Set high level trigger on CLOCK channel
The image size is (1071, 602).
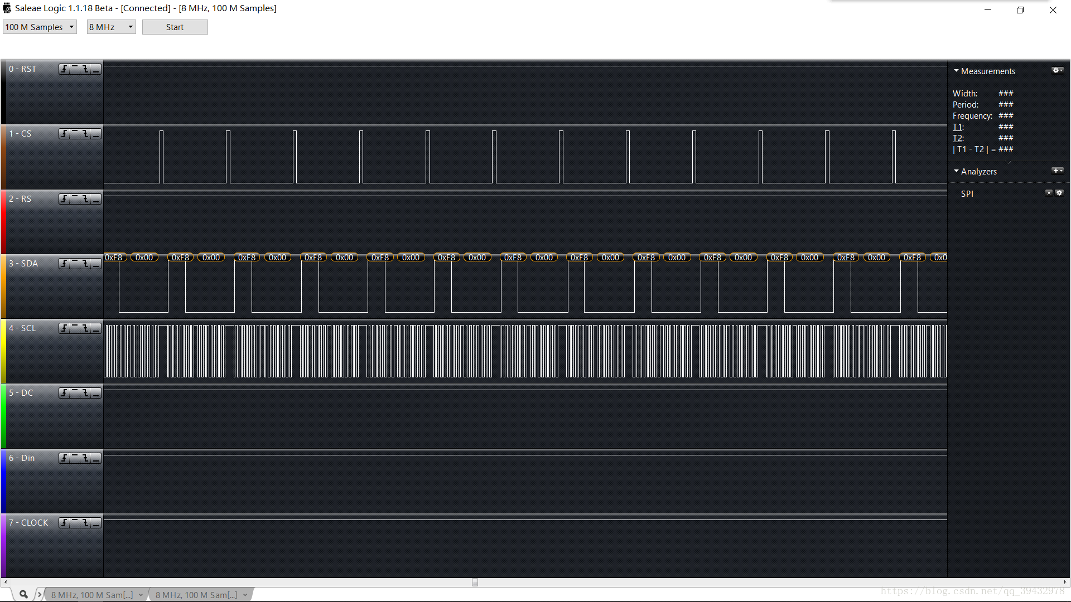pyautogui.click(x=75, y=523)
